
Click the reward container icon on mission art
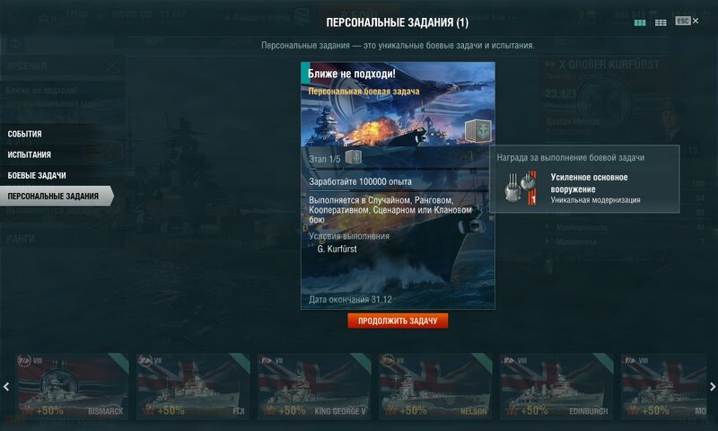(477, 130)
